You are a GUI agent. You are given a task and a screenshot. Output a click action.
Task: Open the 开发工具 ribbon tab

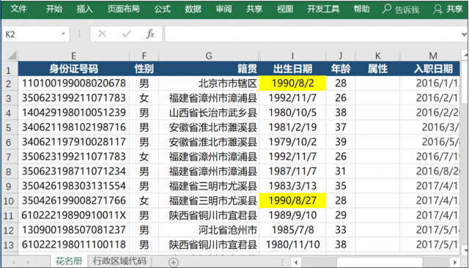pos(323,9)
